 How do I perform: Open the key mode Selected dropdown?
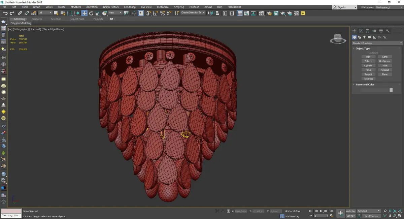[369, 211]
